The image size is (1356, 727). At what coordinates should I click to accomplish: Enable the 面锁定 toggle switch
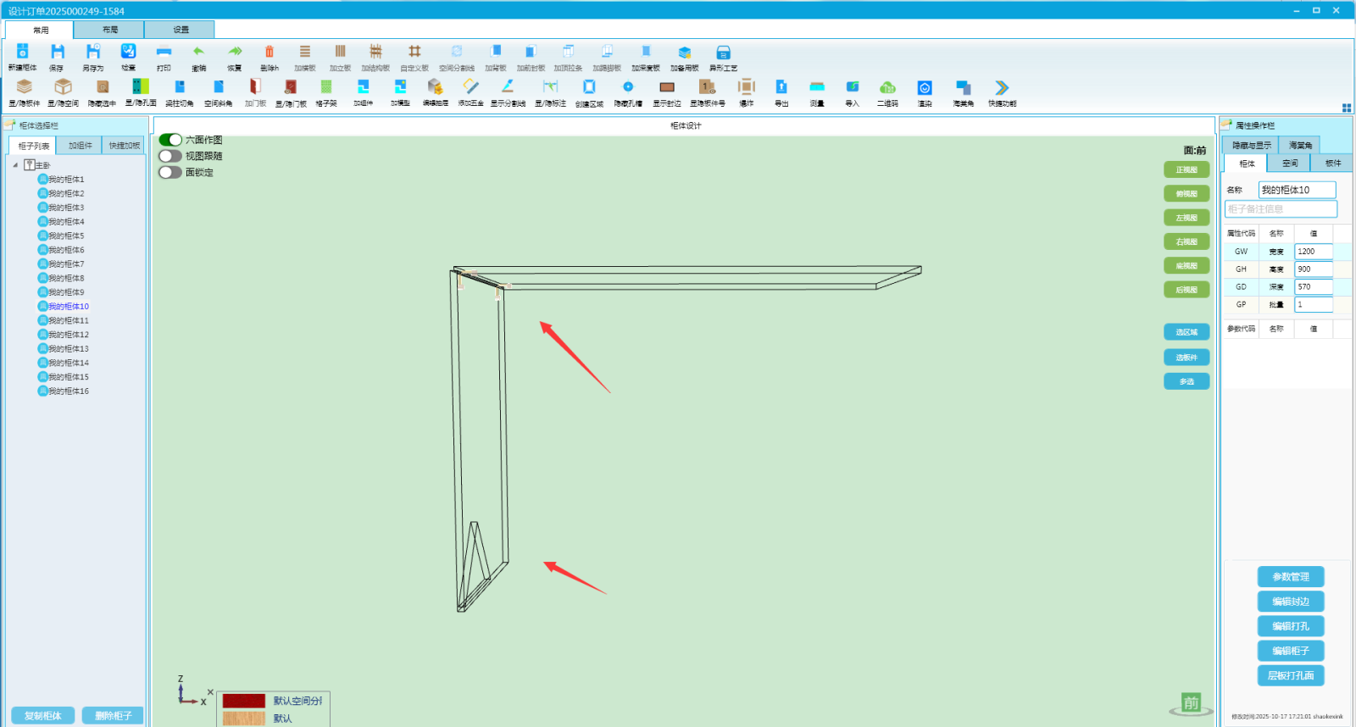click(x=170, y=172)
